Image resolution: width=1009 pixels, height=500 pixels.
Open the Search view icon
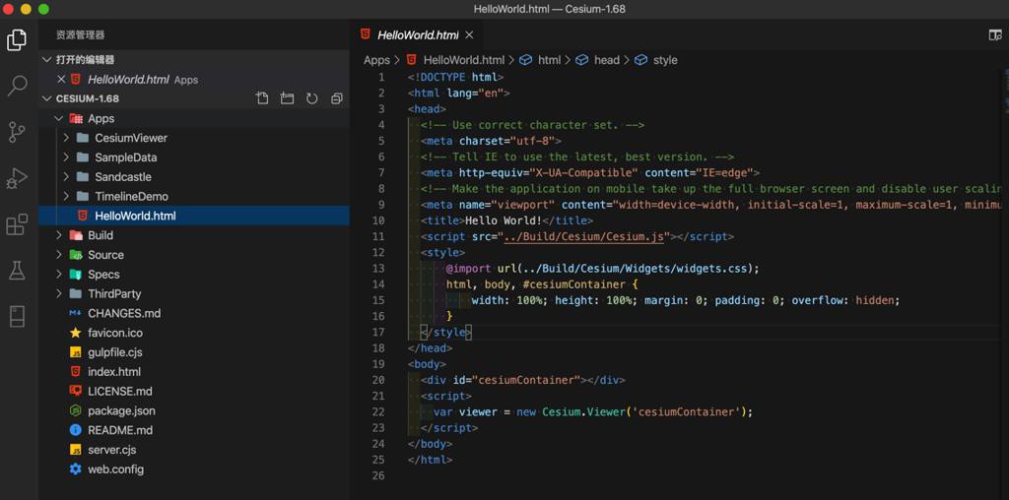(x=17, y=86)
